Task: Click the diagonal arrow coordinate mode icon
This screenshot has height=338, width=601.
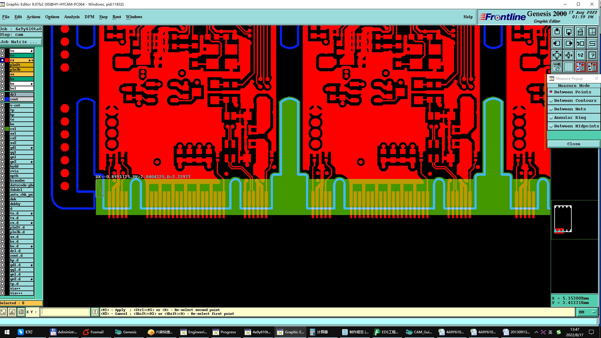Action: click(3, 312)
